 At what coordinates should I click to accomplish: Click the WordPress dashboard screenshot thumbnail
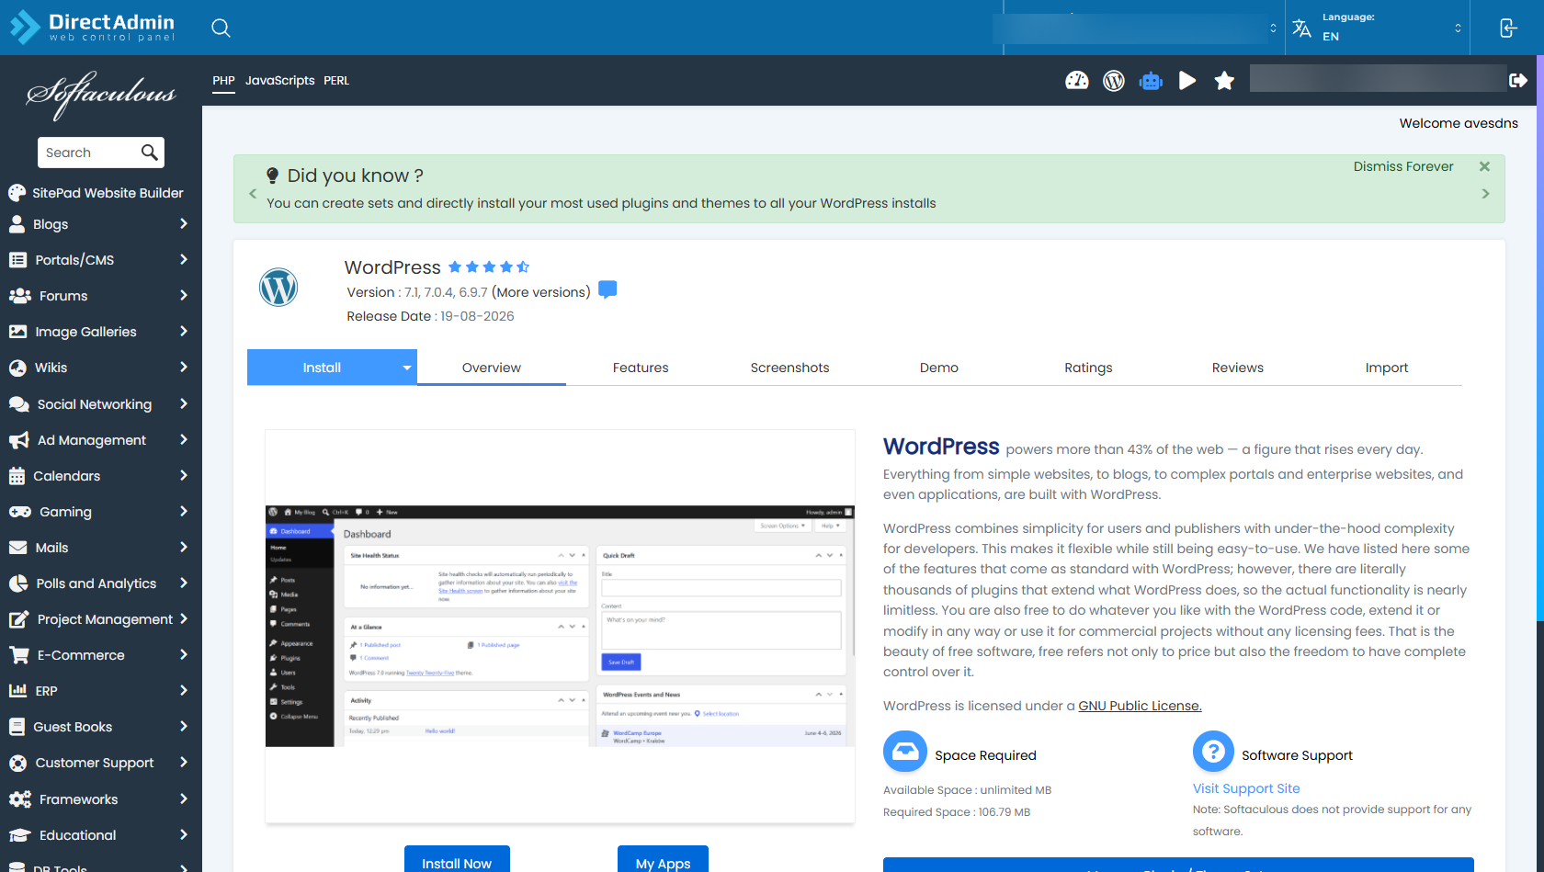coord(560,626)
